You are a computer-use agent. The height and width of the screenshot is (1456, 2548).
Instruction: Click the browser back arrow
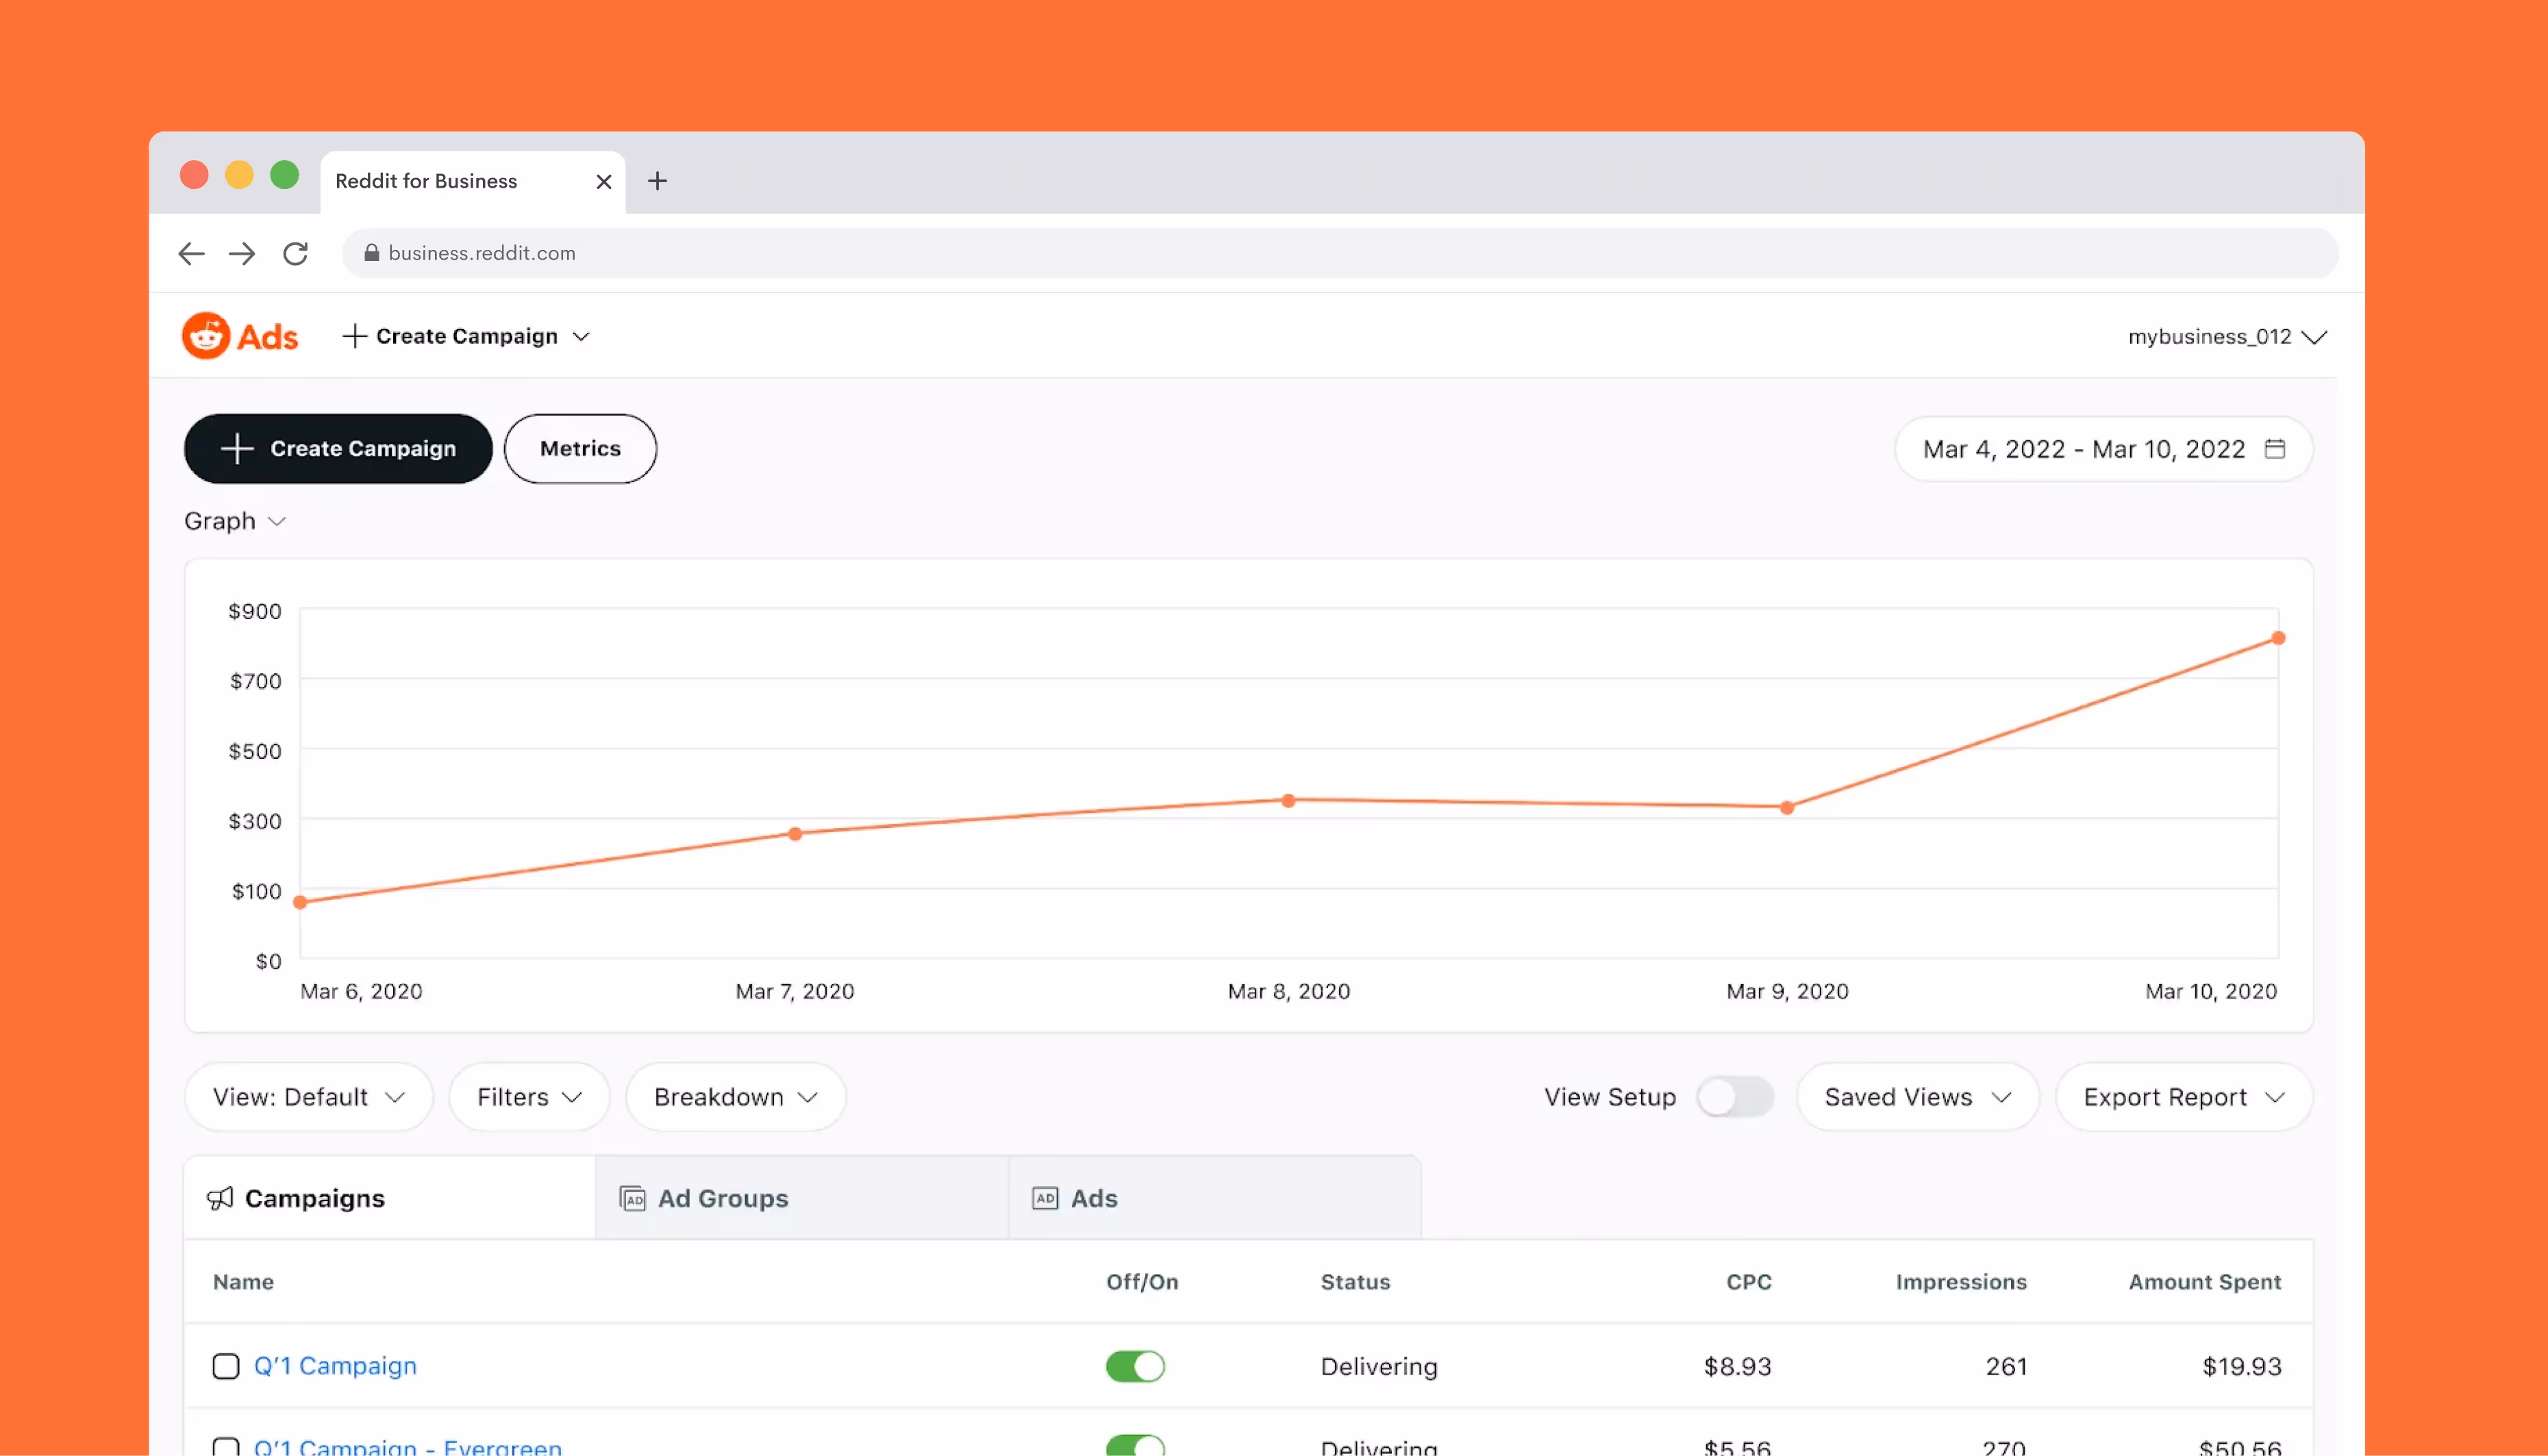click(x=191, y=253)
